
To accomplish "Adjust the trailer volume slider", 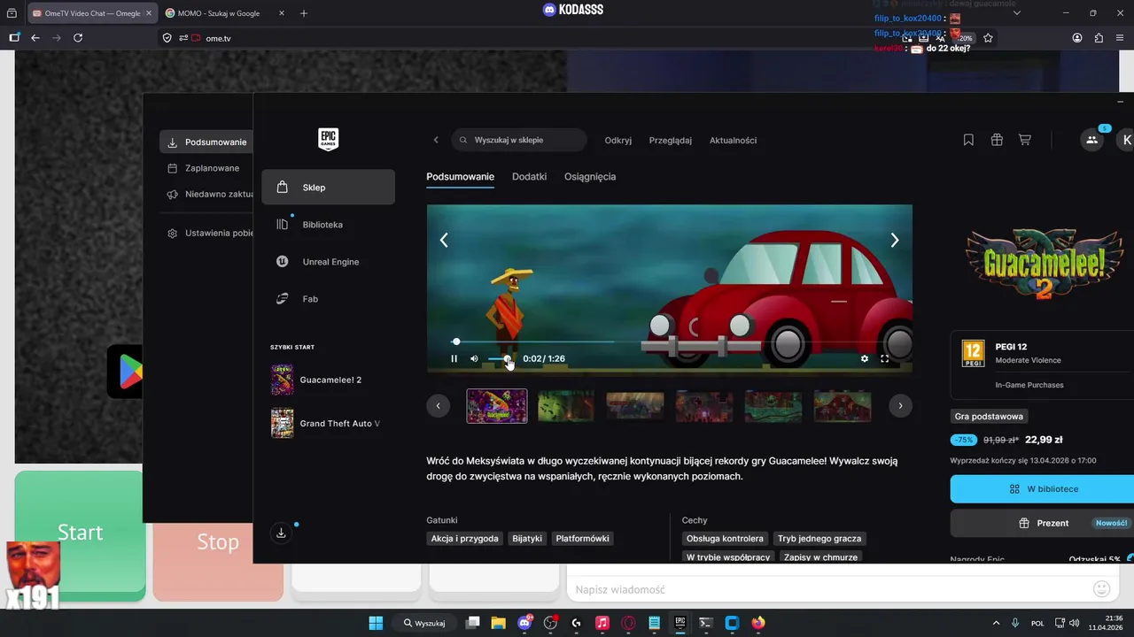I will pos(499,358).
